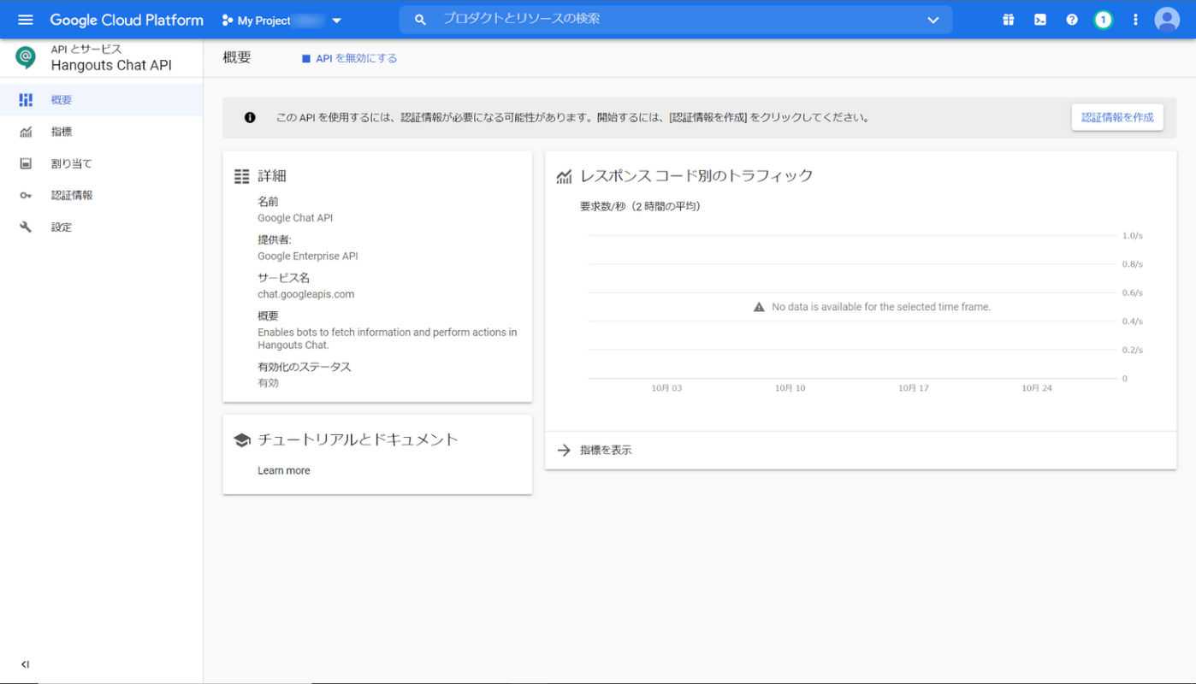Select 設定 in the sidebar
Screen dimensions: 1196x684
click(101, 227)
